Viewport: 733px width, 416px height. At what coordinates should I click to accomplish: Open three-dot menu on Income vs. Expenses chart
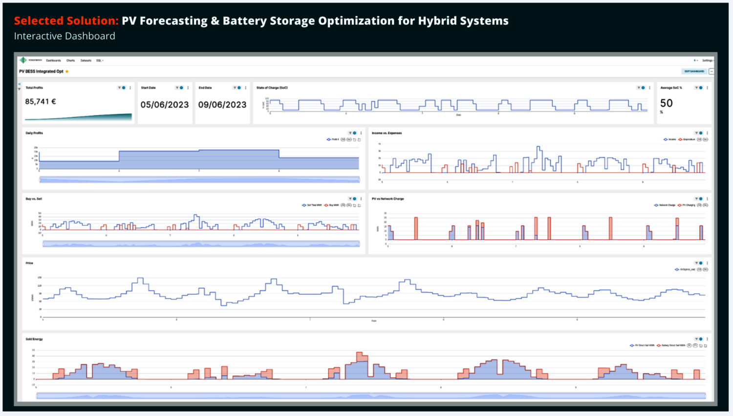pos(707,133)
